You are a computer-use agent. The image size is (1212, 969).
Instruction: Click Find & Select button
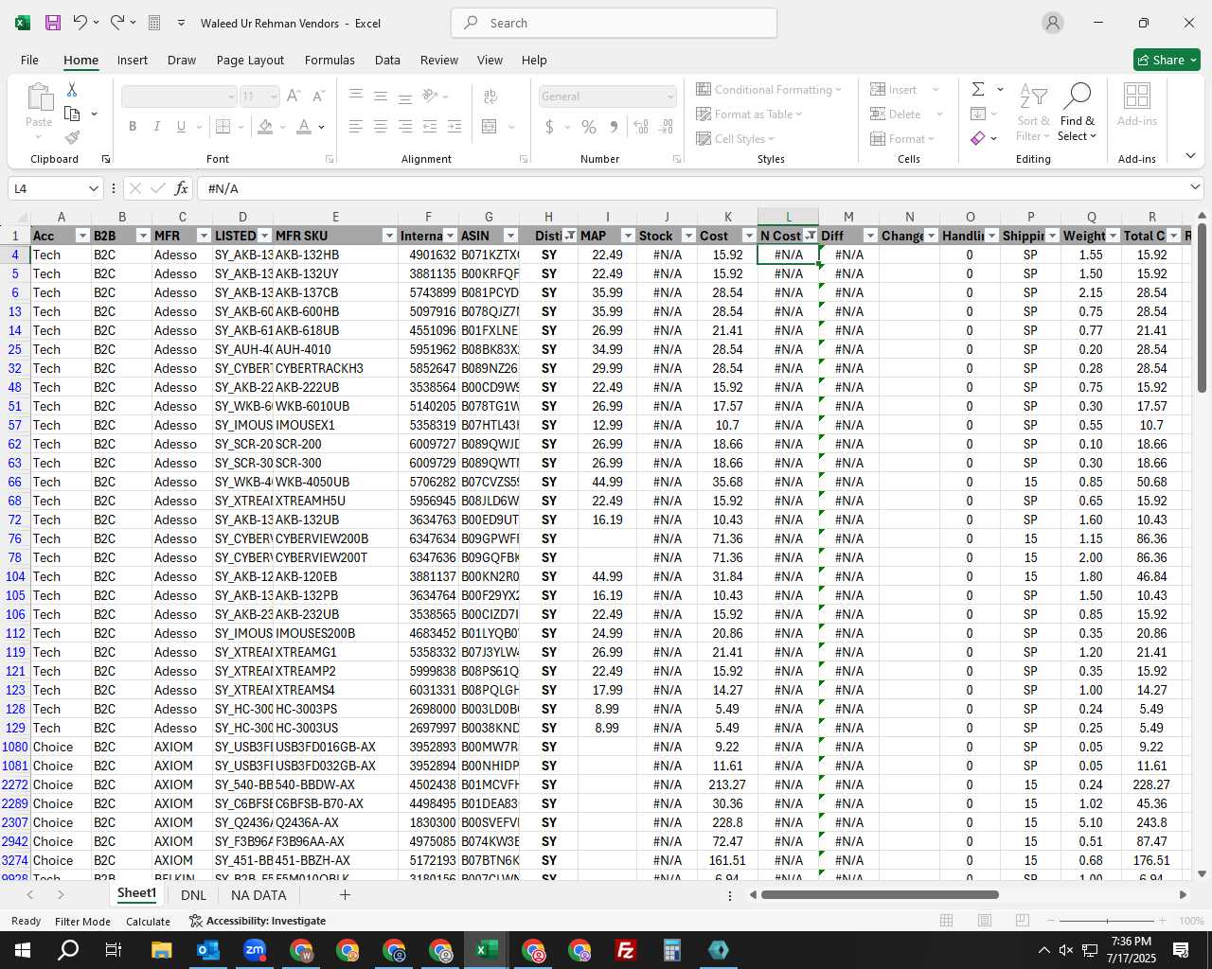pos(1078,112)
